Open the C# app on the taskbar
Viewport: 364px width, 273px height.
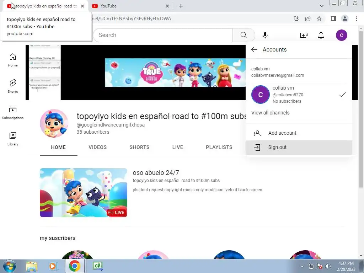(x=97, y=266)
